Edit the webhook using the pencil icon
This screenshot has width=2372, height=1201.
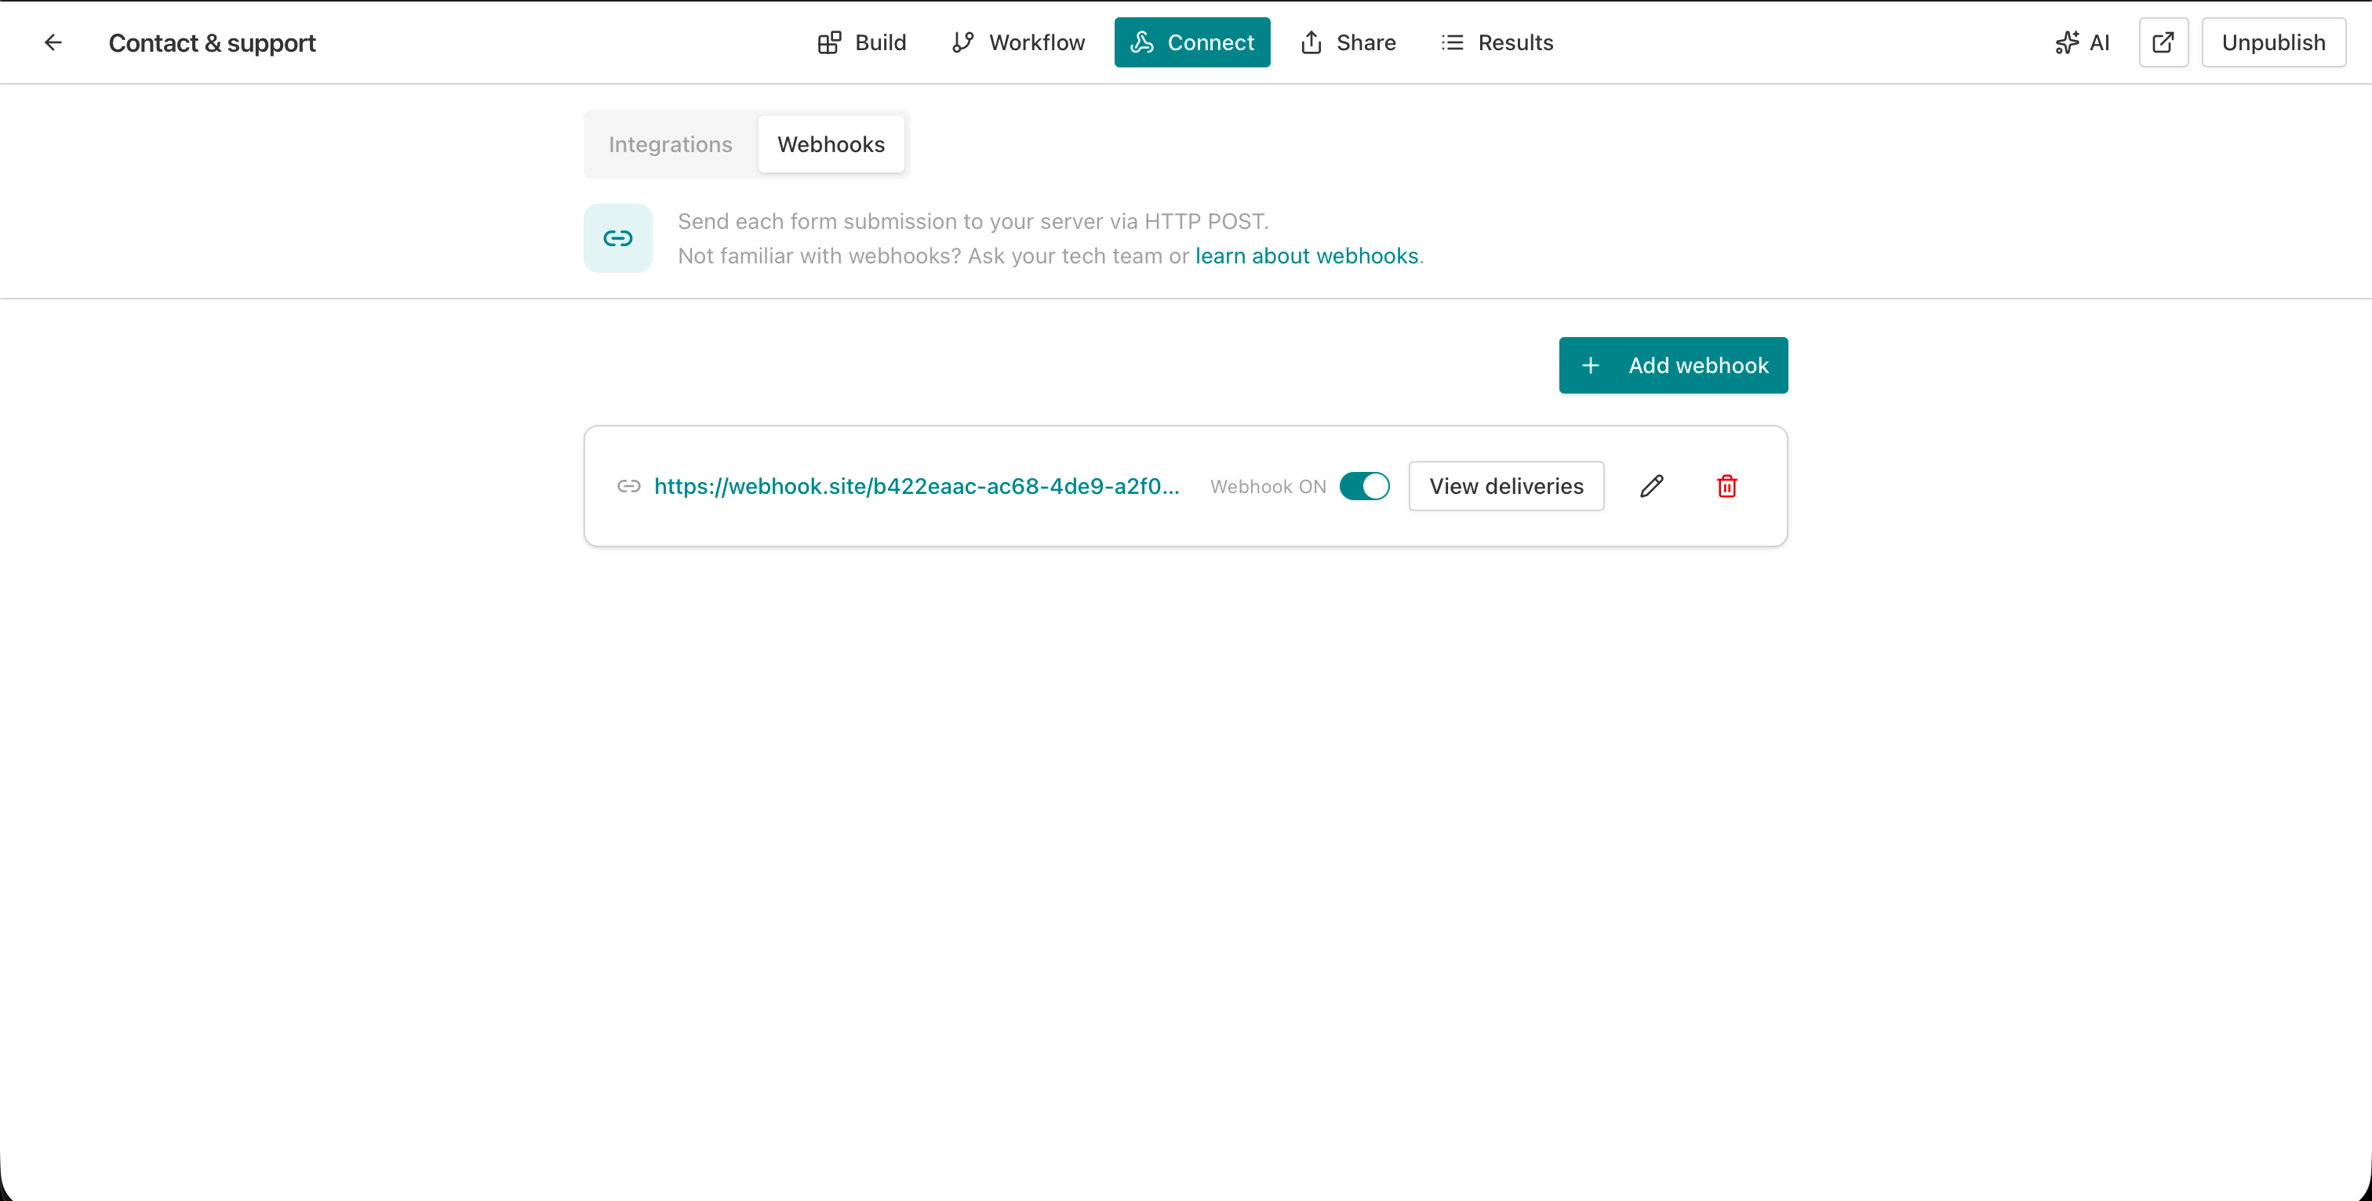(1651, 486)
